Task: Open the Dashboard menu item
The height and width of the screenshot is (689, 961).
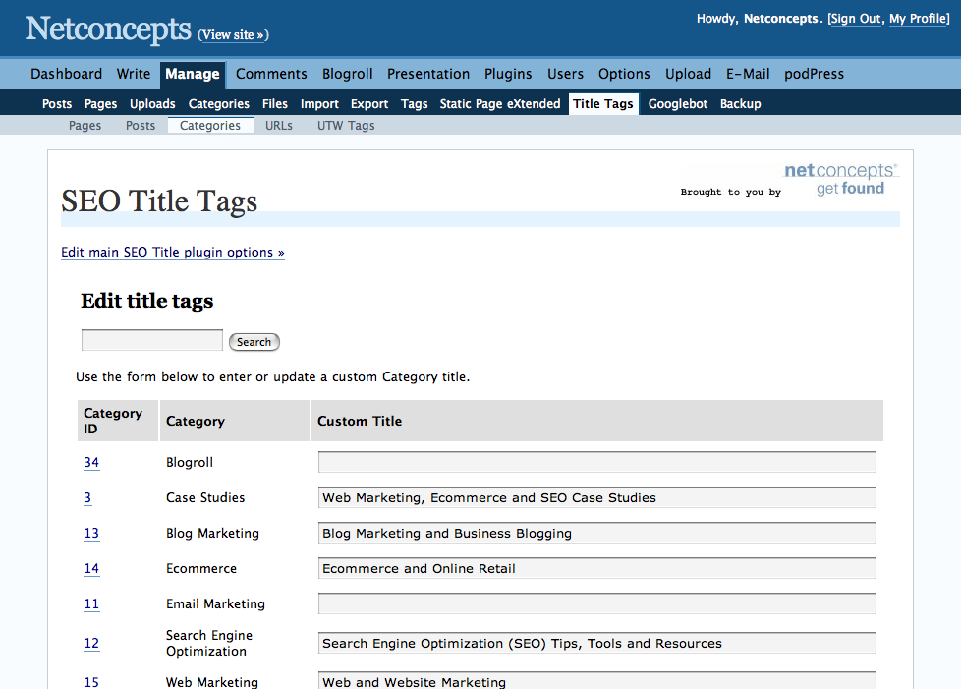Action: tap(66, 74)
